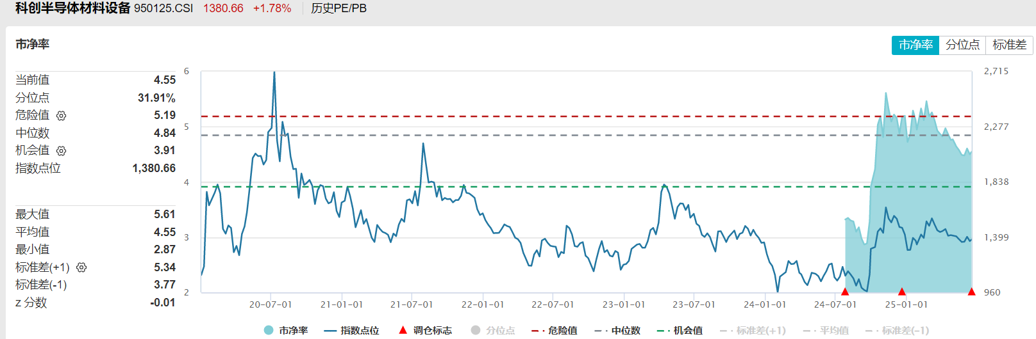
Task: Click the last red triangle at chart end
Action: coord(971,292)
